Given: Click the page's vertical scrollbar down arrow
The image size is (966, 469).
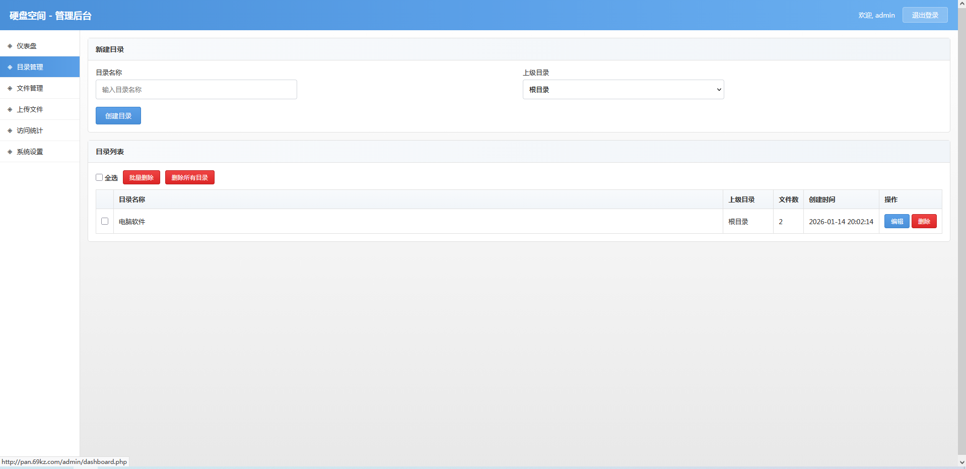Looking at the screenshot, I should click(x=961, y=462).
